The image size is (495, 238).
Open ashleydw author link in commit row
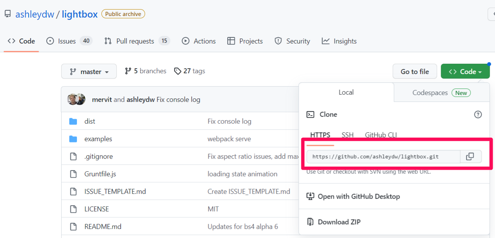140,100
